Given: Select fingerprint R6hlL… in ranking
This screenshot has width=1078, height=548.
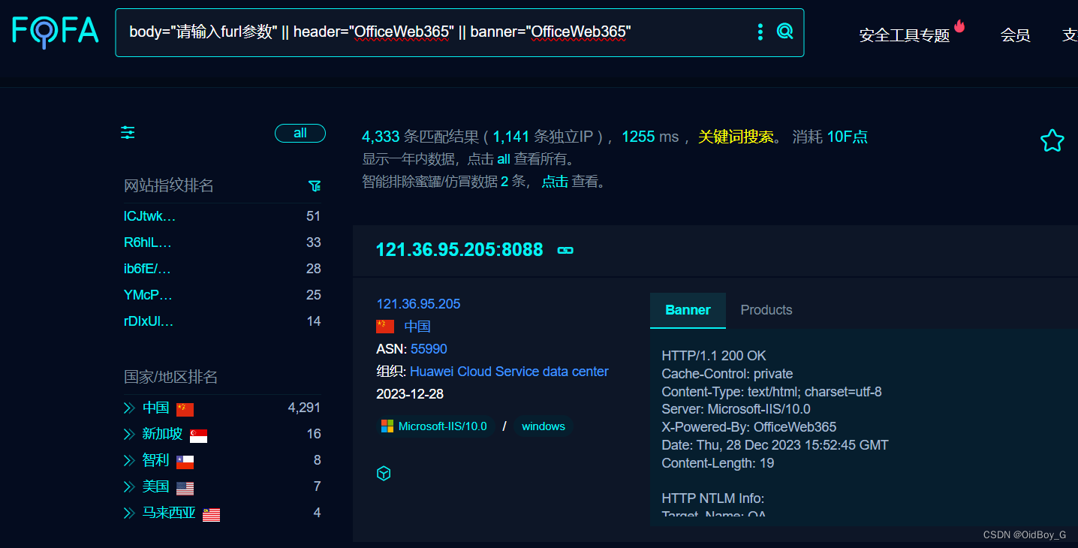Looking at the screenshot, I should pos(148,242).
